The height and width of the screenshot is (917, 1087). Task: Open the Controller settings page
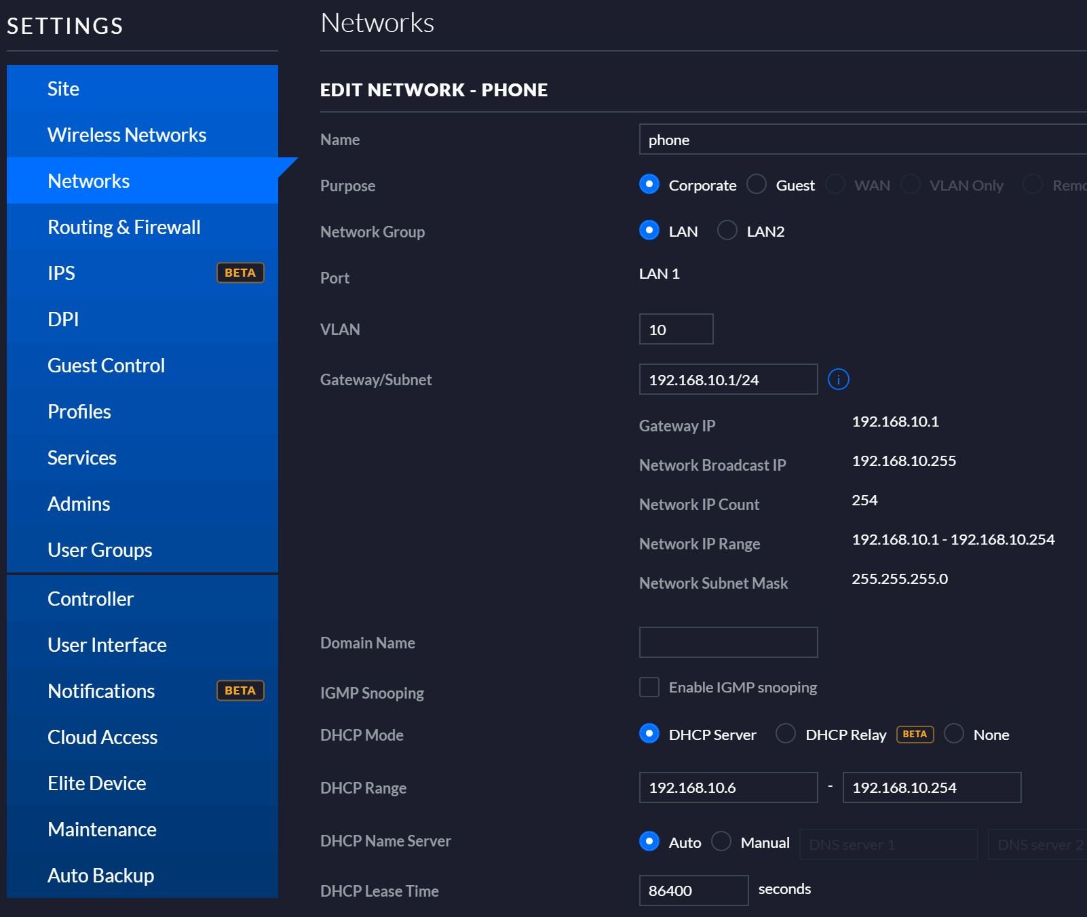tap(142, 598)
